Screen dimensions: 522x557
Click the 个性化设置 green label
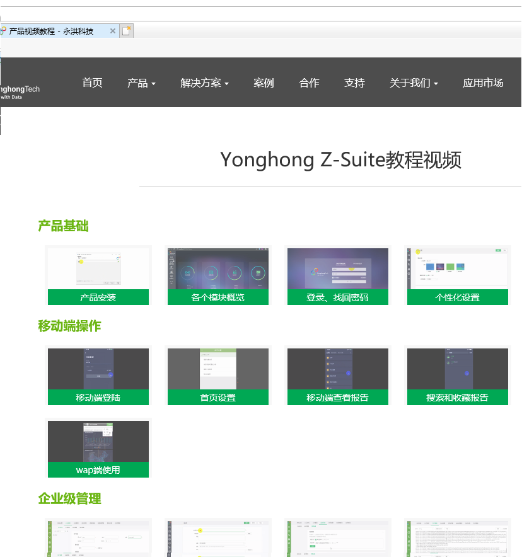click(457, 297)
